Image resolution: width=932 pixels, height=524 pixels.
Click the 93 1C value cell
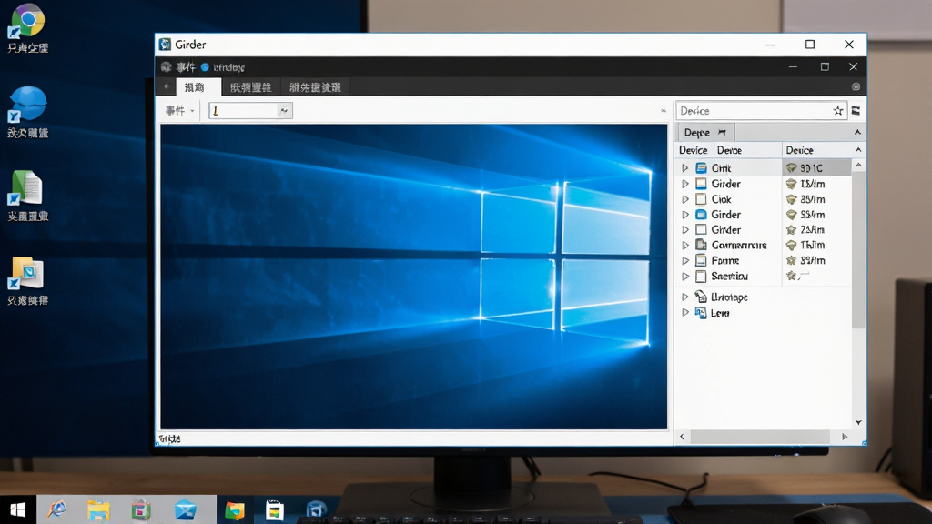pos(816,168)
